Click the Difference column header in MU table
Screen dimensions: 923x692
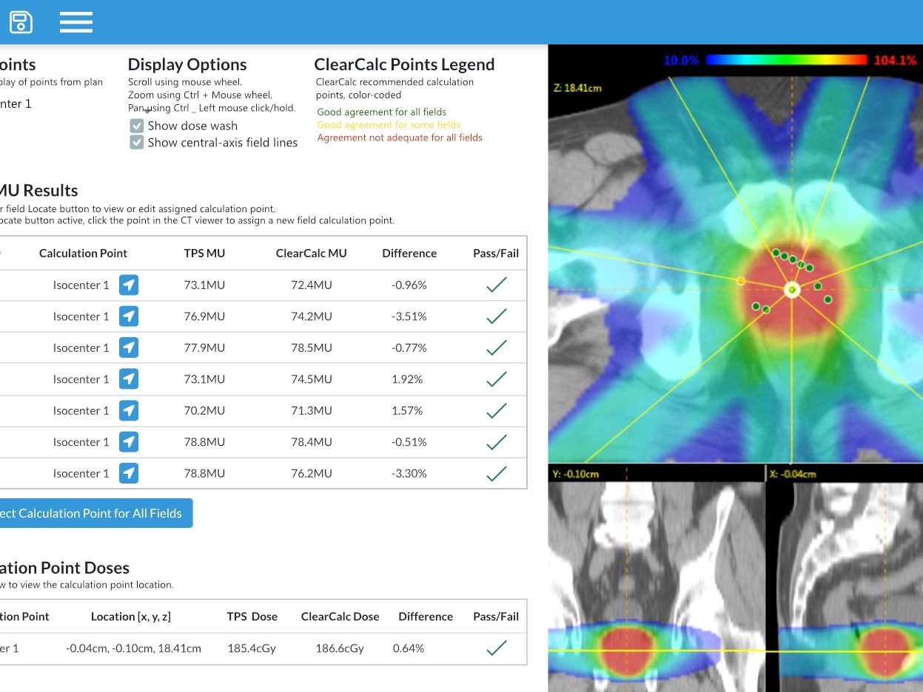point(409,253)
